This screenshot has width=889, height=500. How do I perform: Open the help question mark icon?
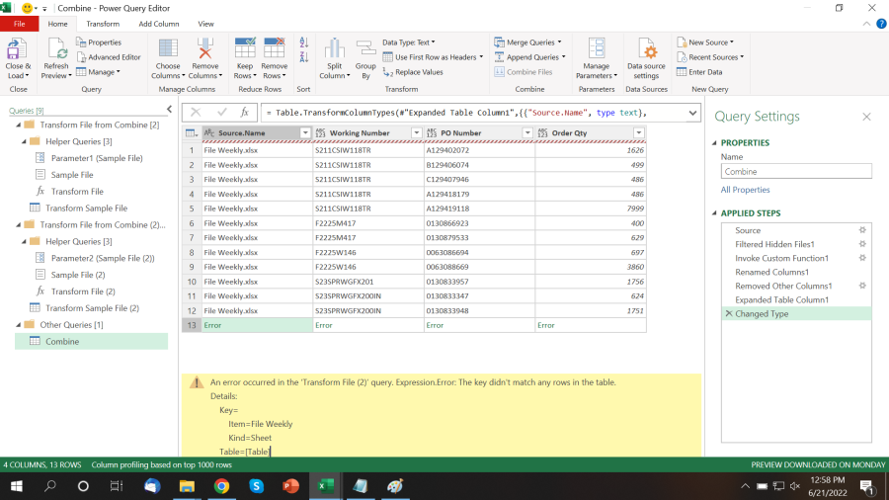point(881,24)
